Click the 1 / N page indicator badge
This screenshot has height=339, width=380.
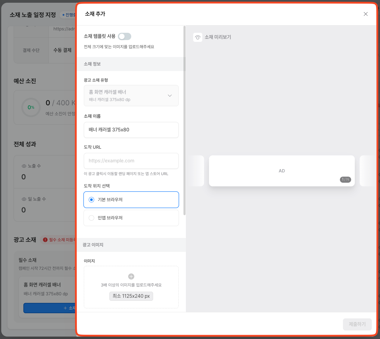point(345,179)
